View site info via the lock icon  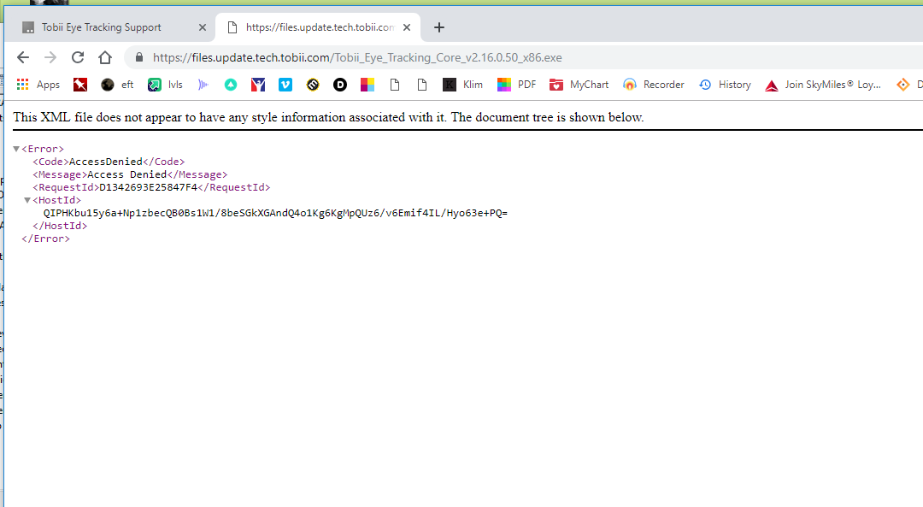(x=139, y=57)
